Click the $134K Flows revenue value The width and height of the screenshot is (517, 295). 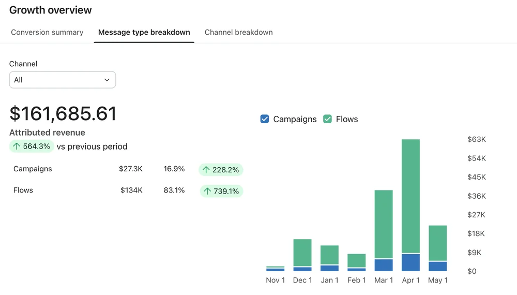131,190
